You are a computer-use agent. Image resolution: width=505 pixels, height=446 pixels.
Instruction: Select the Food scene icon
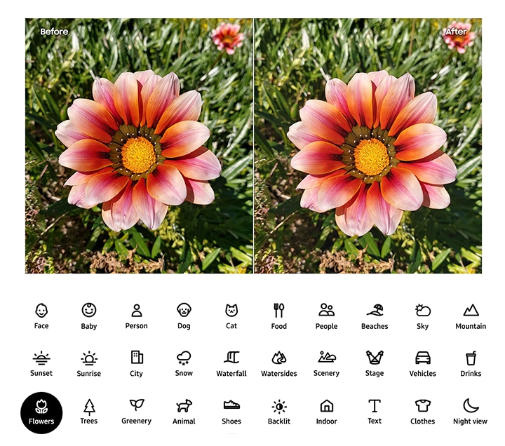coord(279,311)
